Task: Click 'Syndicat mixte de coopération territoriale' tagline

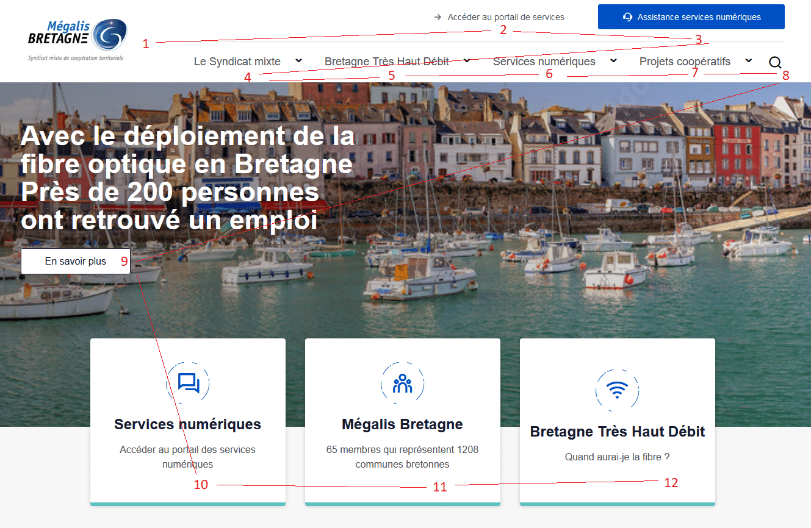Action: [76, 58]
